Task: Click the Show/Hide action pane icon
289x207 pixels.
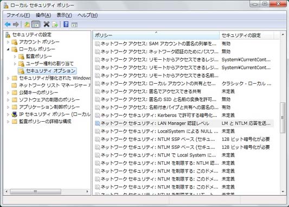Action: 74,24
